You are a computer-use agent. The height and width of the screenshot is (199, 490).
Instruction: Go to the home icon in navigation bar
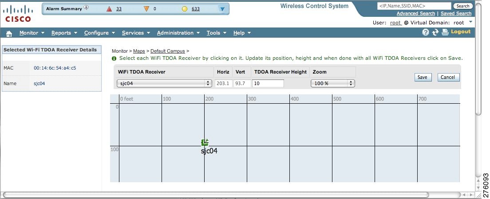[x=9, y=33]
